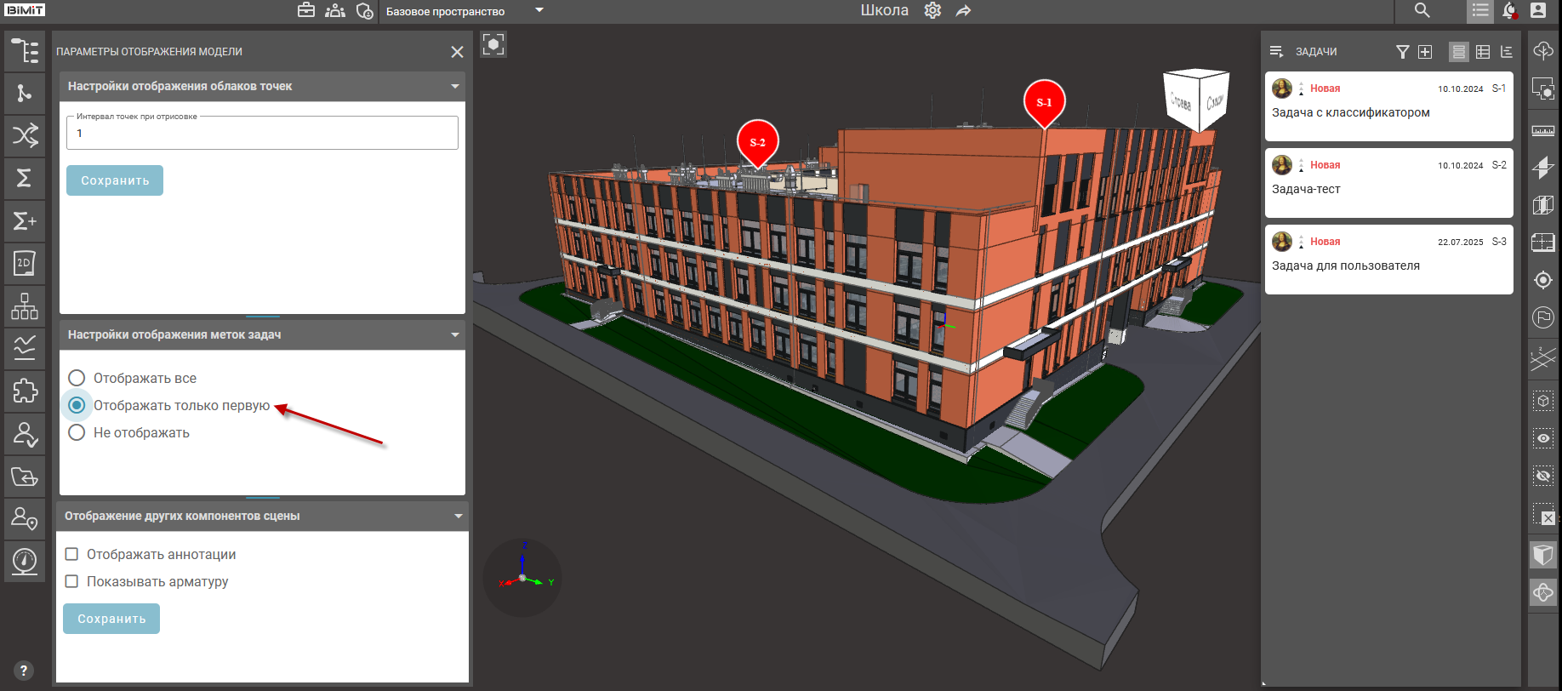This screenshot has width=1562, height=691.
Task: Click the filter icon in tasks panel
Action: (1402, 52)
